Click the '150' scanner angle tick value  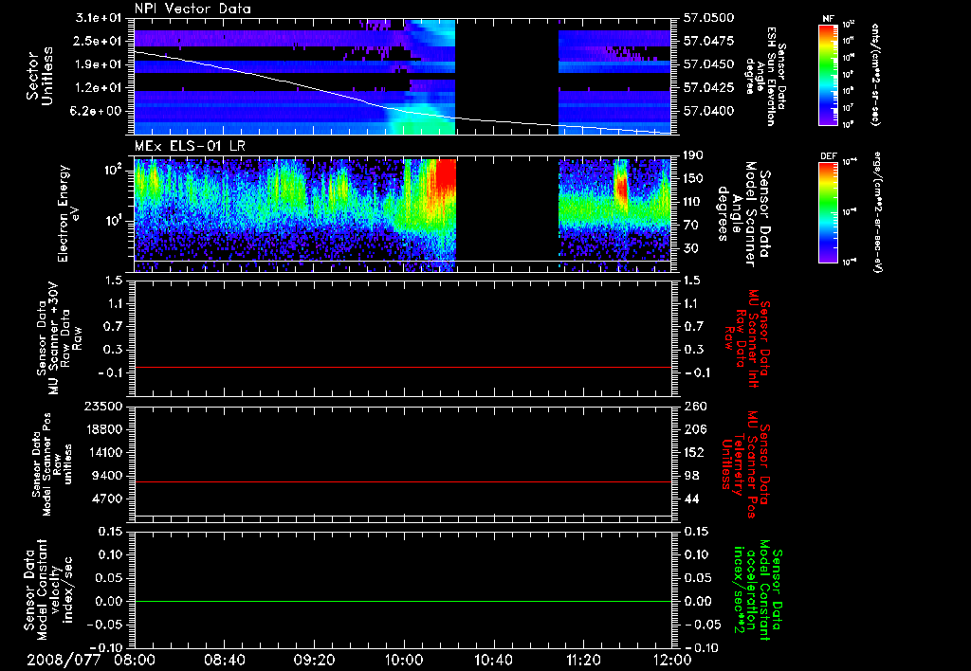693,178
